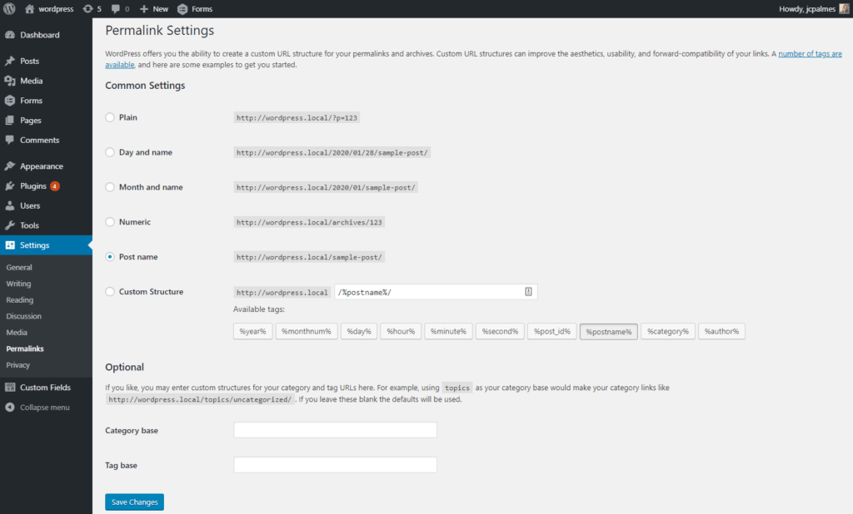Insert the %second% tag button
853x514 pixels.
click(500, 331)
